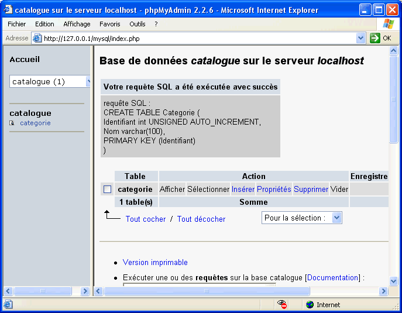Open the Version imprimable link
Screen dimensions: 402x313
155,262
